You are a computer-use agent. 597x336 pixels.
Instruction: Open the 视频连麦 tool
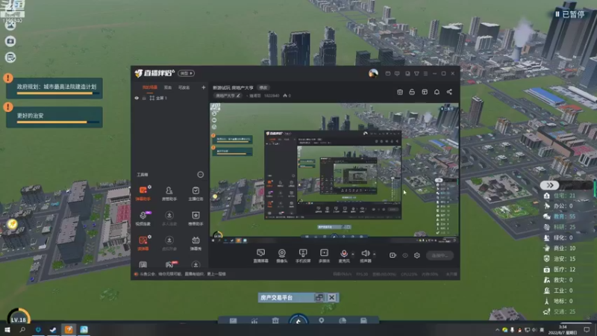(143, 218)
